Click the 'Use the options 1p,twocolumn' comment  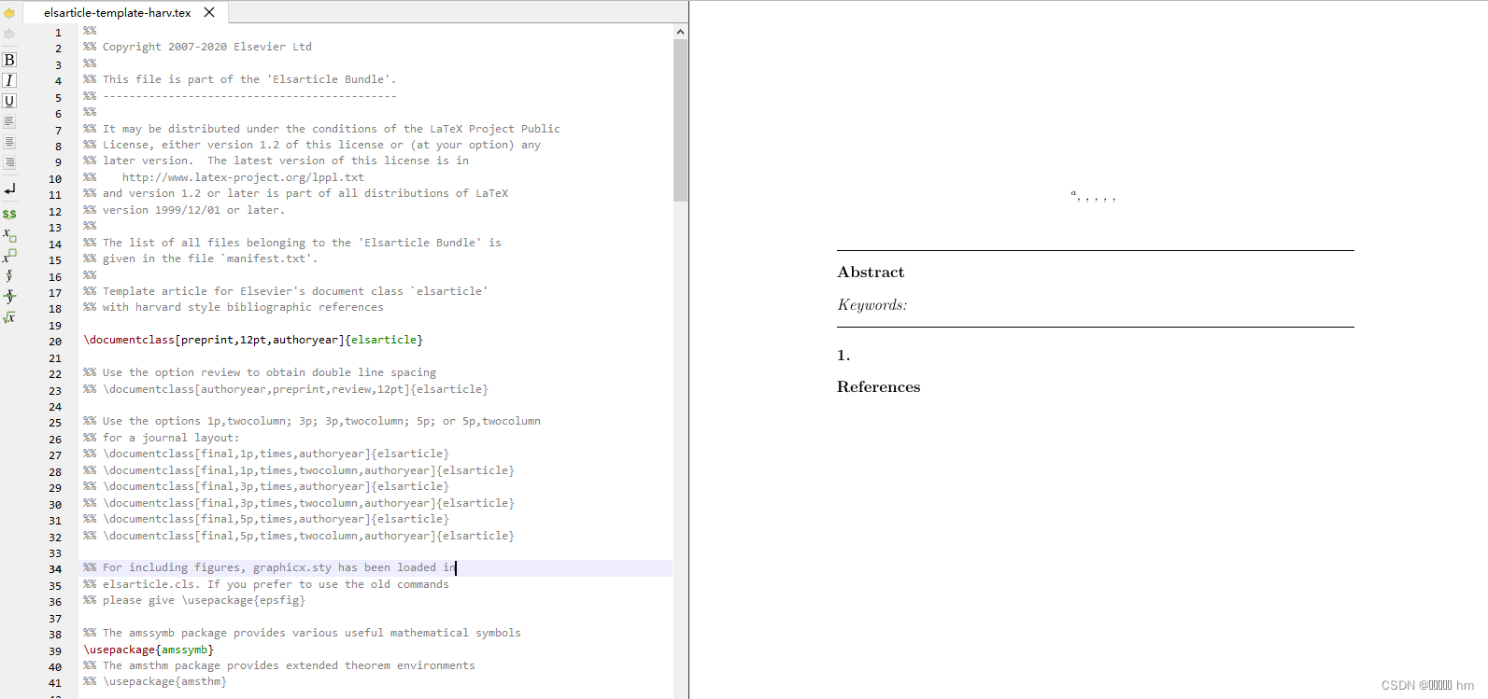click(x=312, y=421)
